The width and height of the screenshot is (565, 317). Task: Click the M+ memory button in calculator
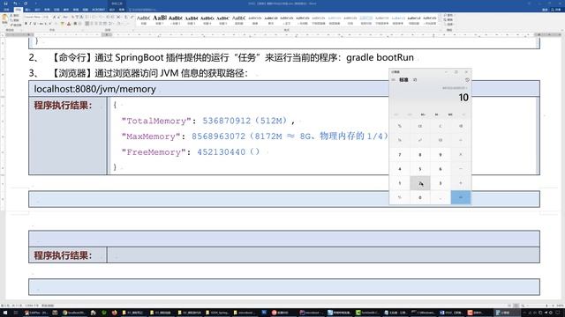click(x=423, y=114)
